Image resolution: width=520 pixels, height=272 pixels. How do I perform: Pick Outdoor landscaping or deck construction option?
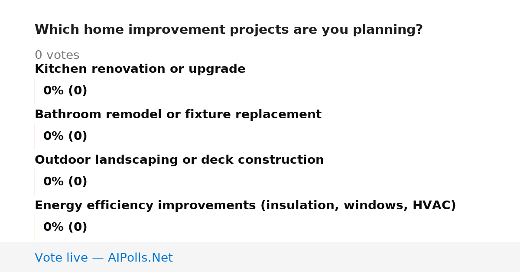[179, 160]
